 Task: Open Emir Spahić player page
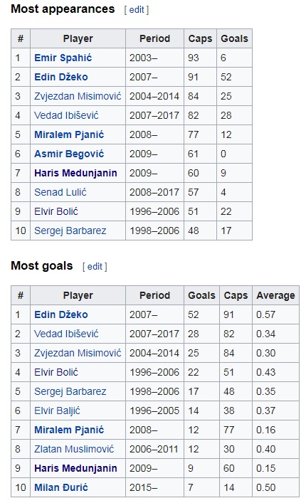63,58
